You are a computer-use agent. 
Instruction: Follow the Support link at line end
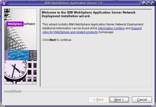tap(136, 28)
